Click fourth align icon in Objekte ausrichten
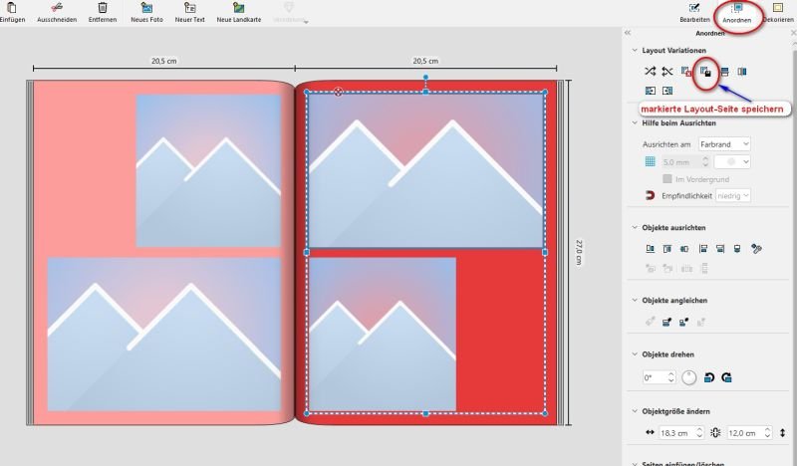The width and height of the screenshot is (797, 466). click(x=703, y=249)
